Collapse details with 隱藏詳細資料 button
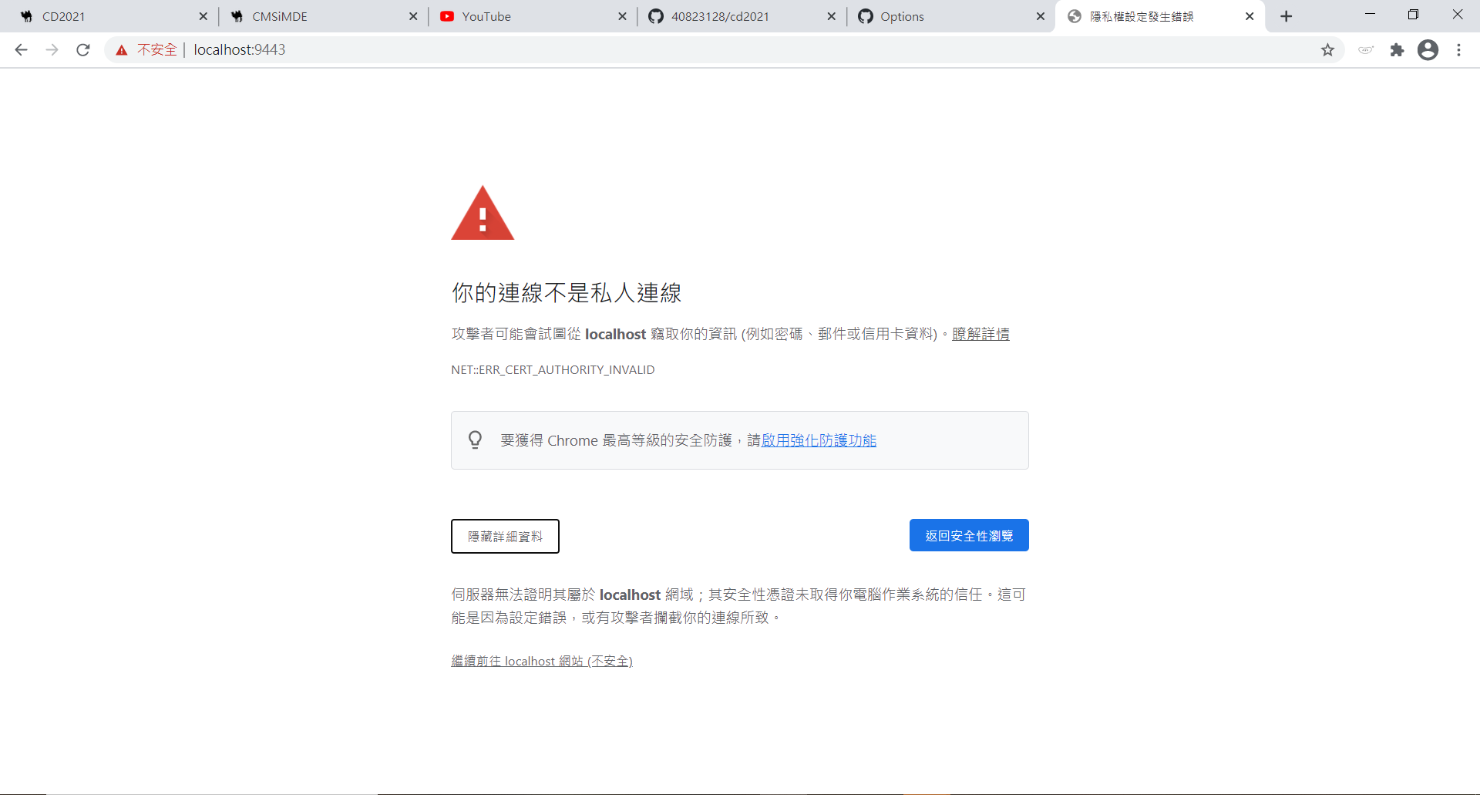This screenshot has width=1480, height=795. tap(505, 536)
